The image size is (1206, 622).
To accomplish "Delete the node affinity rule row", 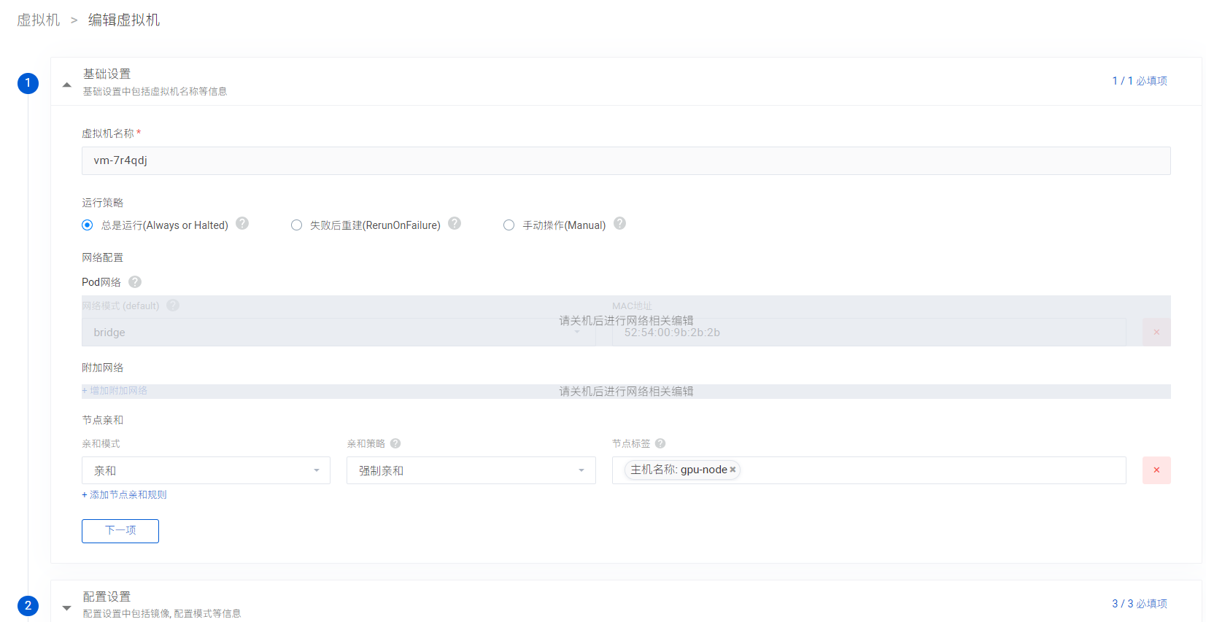I will click(1156, 470).
